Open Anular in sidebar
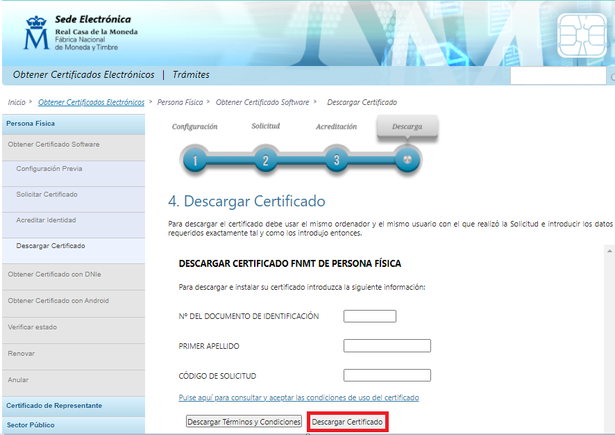Image resolution: width=615 pixels, height=435 pixels. point(74,383)
